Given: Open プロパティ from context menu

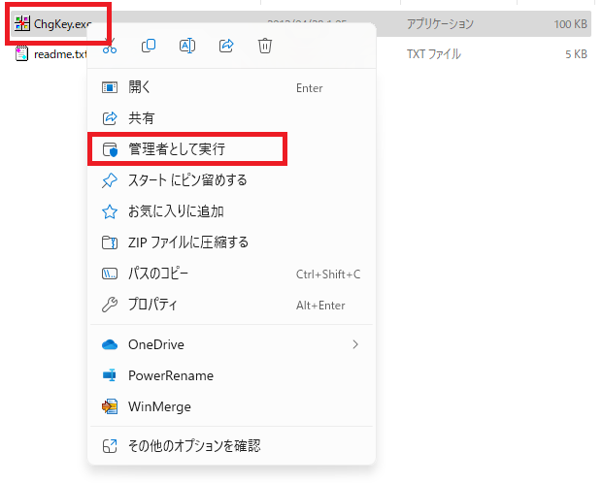Looking at the screenshot, I should click(152, 305).
